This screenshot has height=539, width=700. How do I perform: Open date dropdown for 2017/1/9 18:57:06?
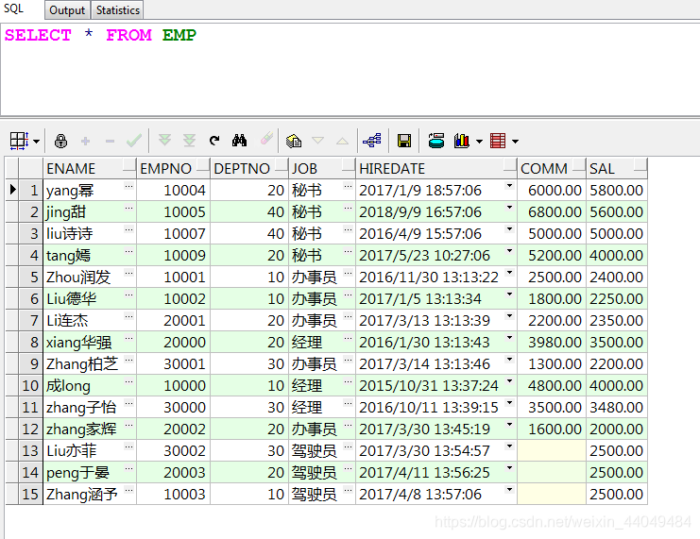[509, 186]
